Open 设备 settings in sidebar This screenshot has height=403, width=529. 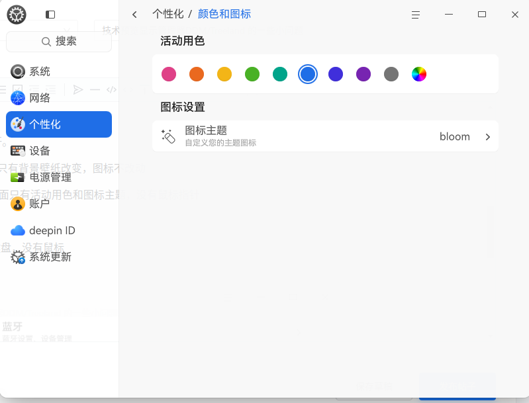[x=59, y=151]
